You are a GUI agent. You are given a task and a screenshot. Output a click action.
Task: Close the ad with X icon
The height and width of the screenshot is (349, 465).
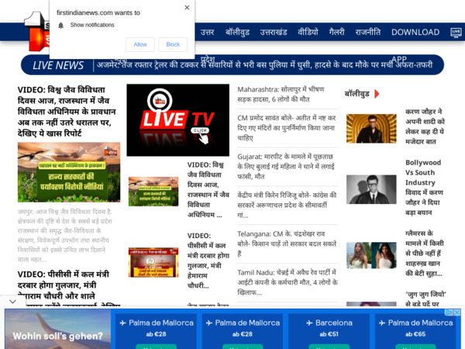coord(457,313)
